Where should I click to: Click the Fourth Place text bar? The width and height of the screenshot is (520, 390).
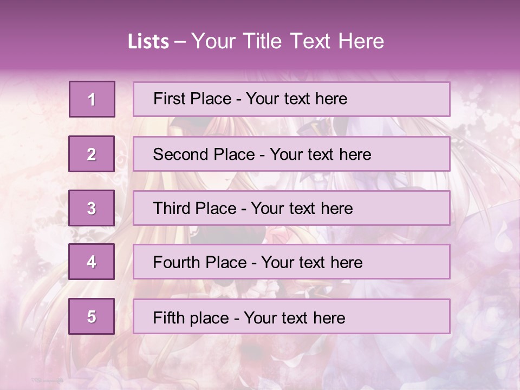coord(291,262)
